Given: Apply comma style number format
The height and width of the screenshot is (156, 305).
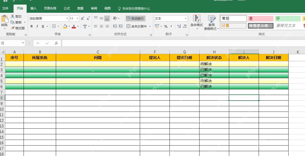Looking at the screenshot, I should click(x=171, y=26).
